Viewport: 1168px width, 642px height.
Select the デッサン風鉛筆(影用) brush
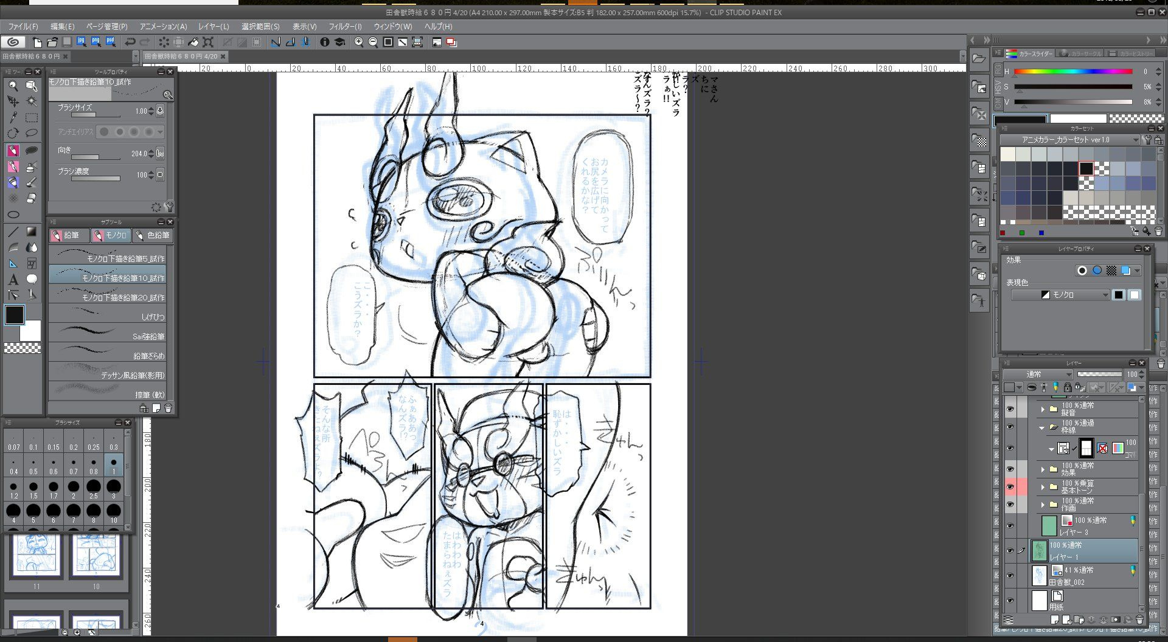(107, 372)
